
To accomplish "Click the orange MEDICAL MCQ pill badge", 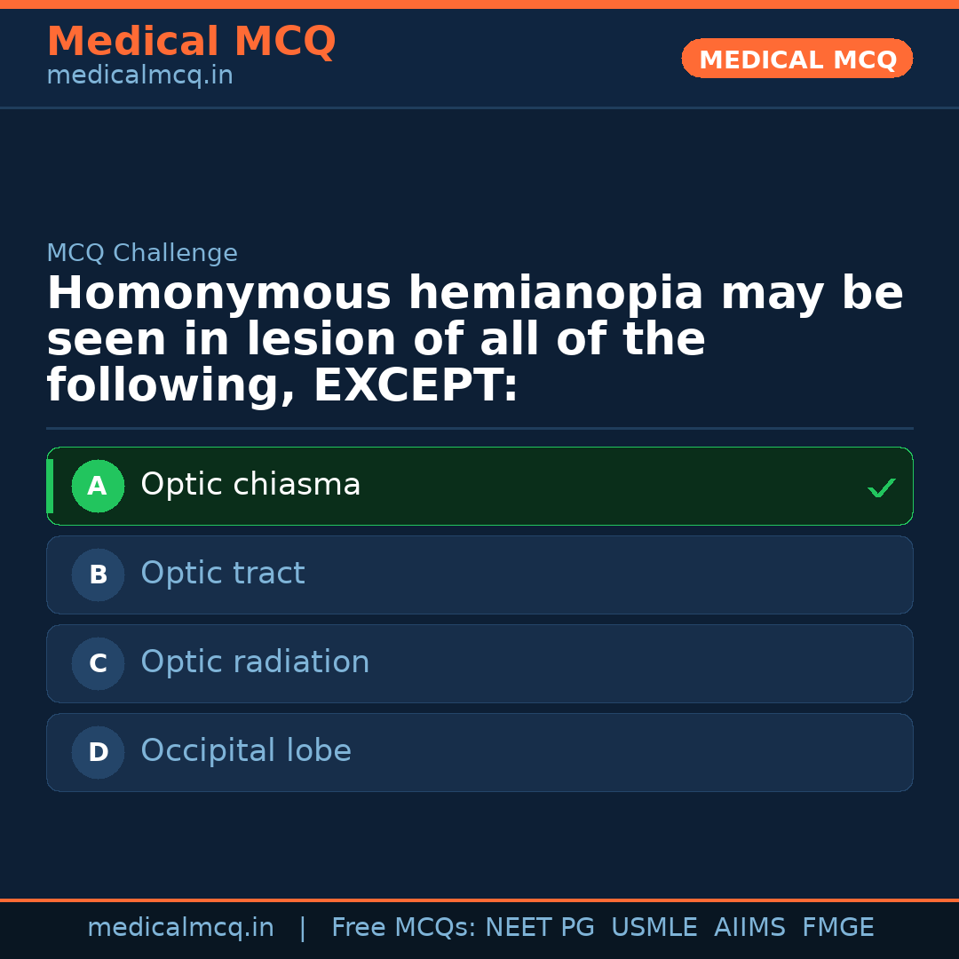I will click(797, 58).
